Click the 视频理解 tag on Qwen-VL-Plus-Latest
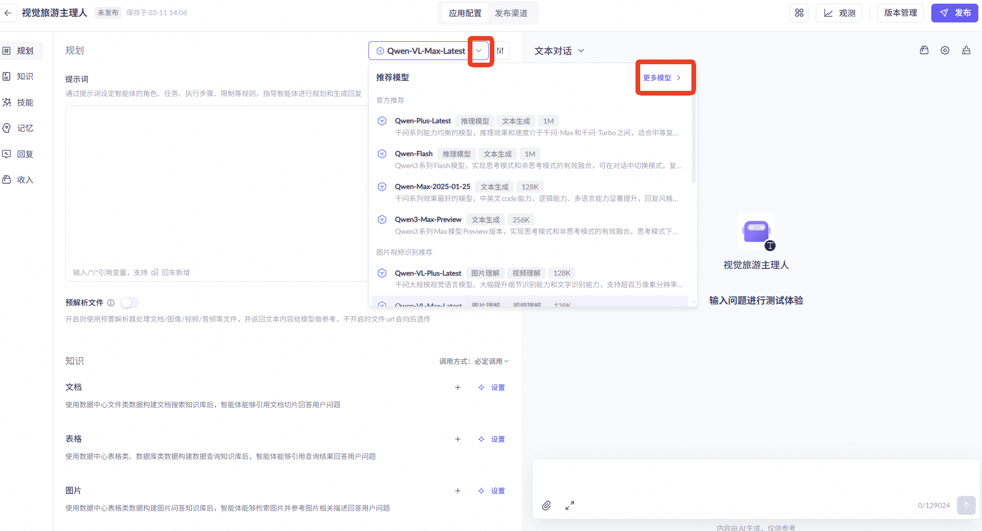Screen dimensions: 982x531 (x=526, y=273)
